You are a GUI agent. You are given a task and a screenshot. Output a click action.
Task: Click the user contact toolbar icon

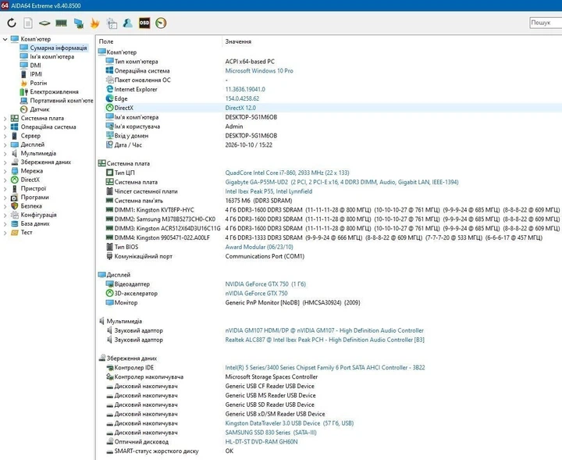click(127, 23)
